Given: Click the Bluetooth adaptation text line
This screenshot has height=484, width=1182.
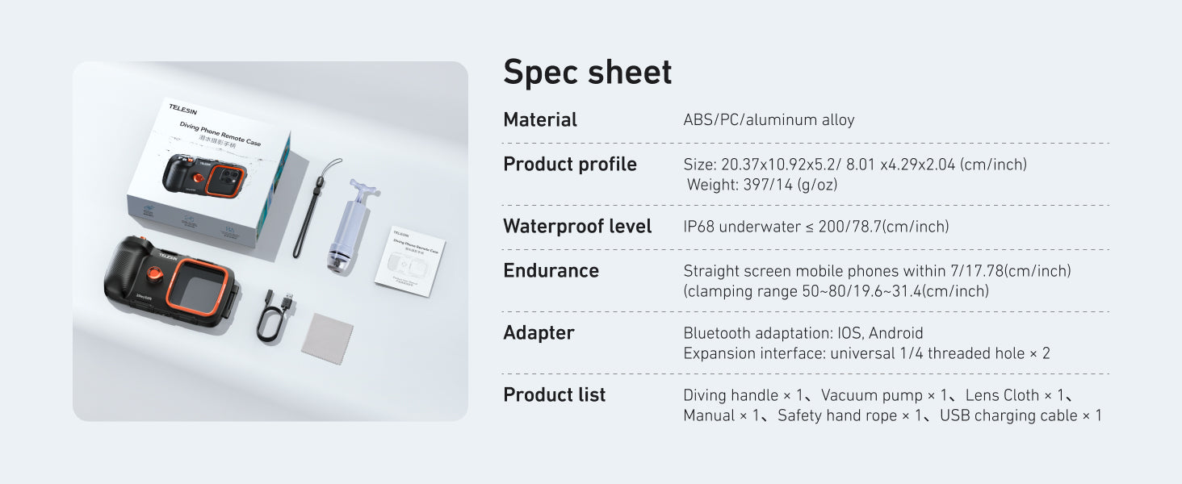Looking at the screenshot, I should (x=803, y=333).
